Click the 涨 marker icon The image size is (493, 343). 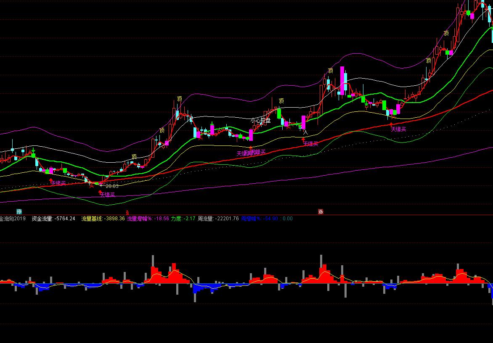tap(321, 212)
